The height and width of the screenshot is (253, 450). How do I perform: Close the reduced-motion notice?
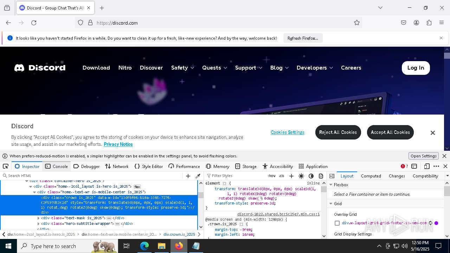click(x=444, y=156)
